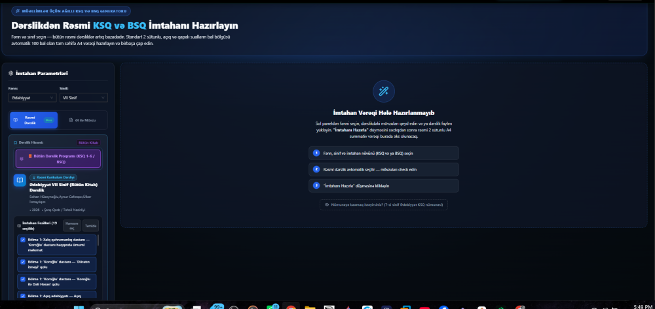Image resolution: width=655 pixels, height=309 pixels.
Task: Uncheck 'Koroğlu ilə Dəli Həsən' qolu chapter
Action: [23, 279]
